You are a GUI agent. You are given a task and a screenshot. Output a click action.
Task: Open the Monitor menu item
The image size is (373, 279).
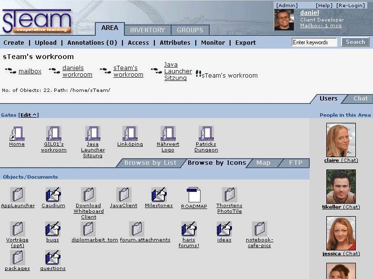[x=213, y=42]
